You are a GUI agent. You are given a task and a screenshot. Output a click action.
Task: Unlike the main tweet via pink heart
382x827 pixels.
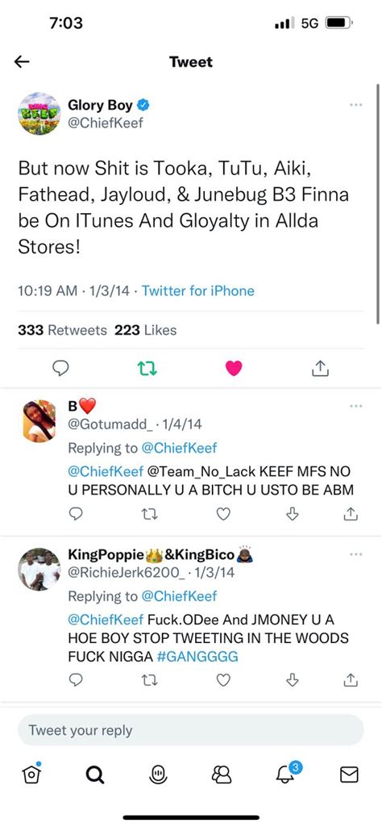pyautogui.click(x=234, y=368)
